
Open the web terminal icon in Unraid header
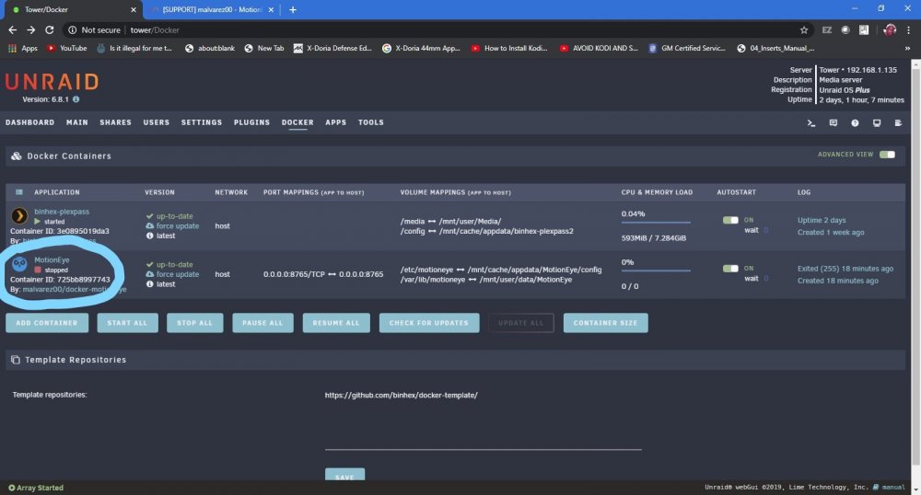tap(811, 123)
